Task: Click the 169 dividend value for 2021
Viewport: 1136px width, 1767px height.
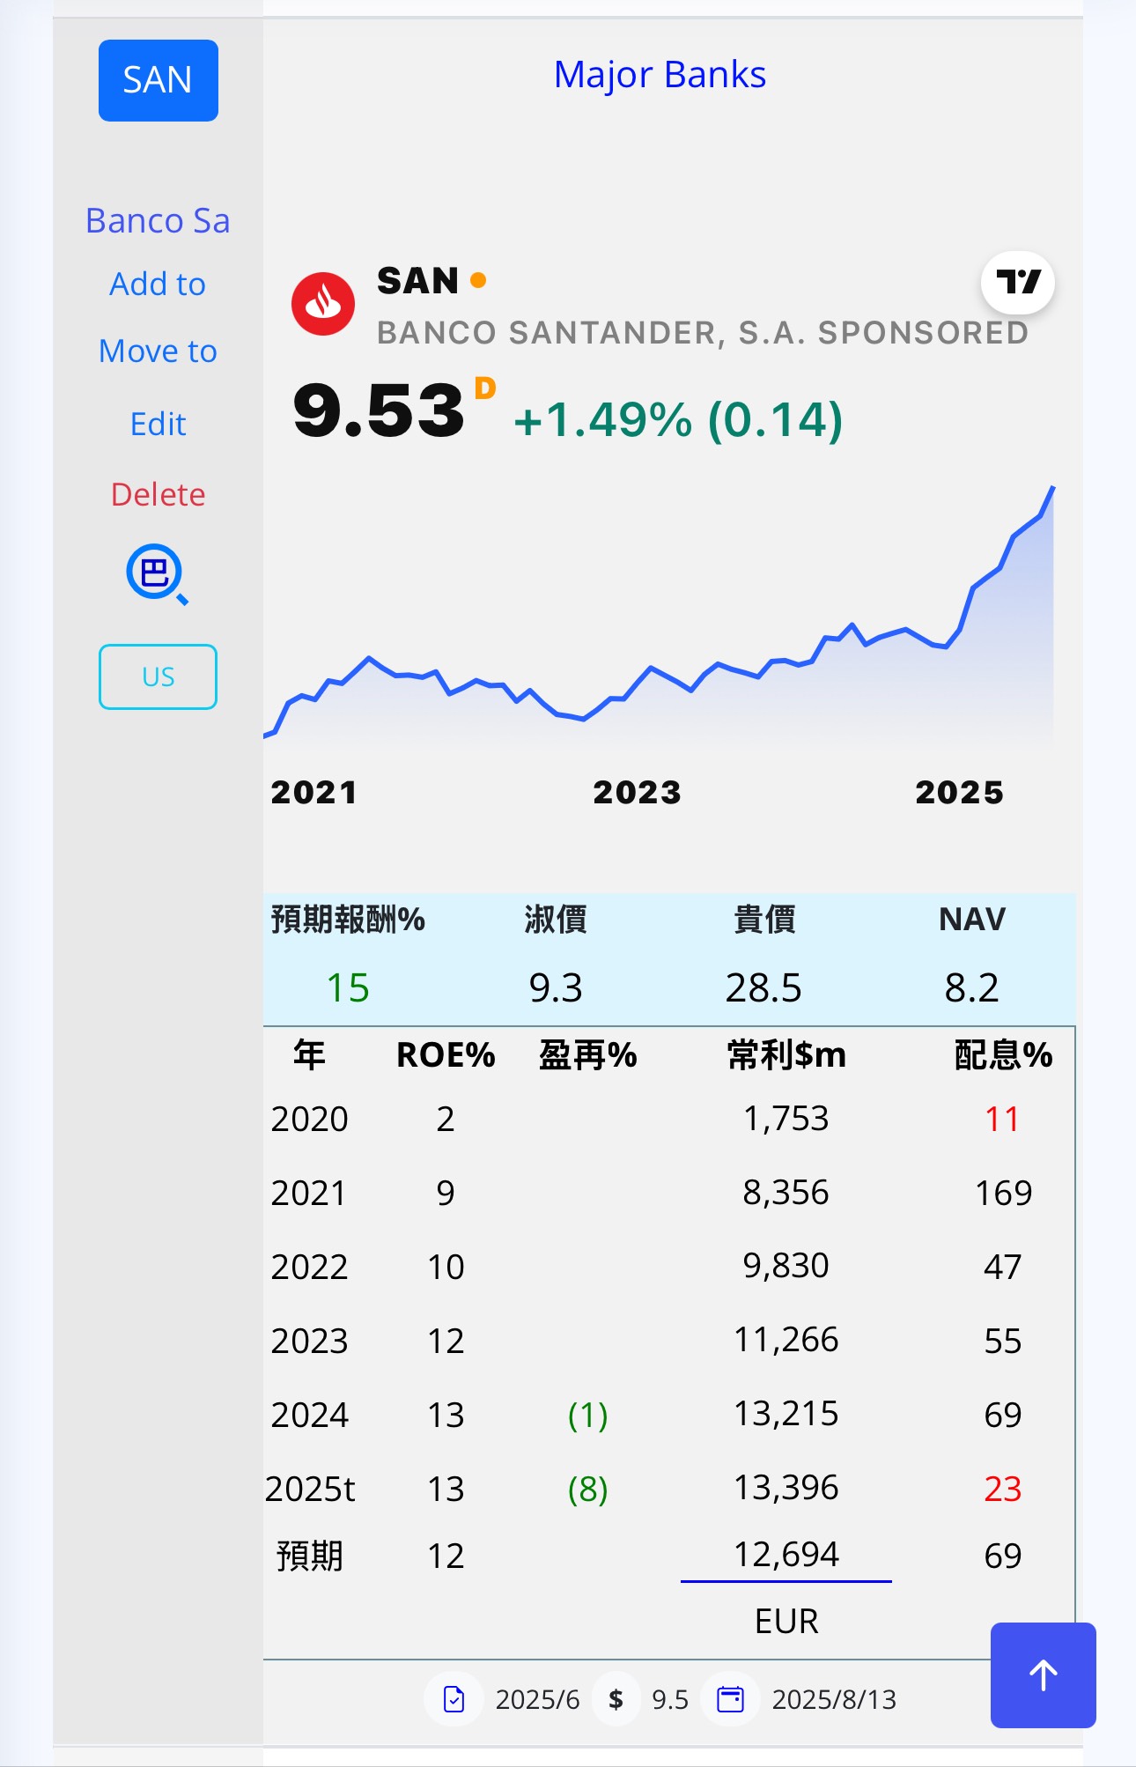Action: coord(1003,1193)
